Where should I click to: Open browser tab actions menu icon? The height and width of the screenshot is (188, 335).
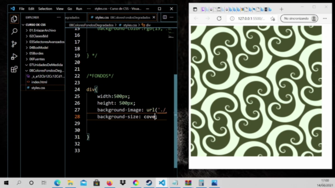pos(195,9)
